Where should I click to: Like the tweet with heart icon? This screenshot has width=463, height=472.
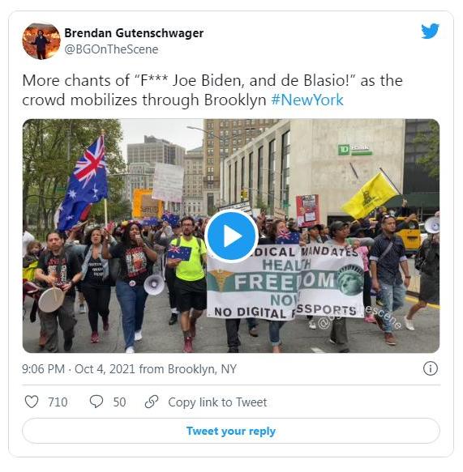pyautogui.click(x=32, y=402)
